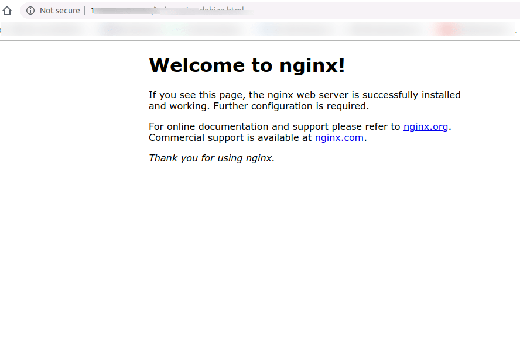The height and width of the screenshot is (338, 520).
Task: Select text 'and working. Further configuration is required.'
Action: click(259, 106)
